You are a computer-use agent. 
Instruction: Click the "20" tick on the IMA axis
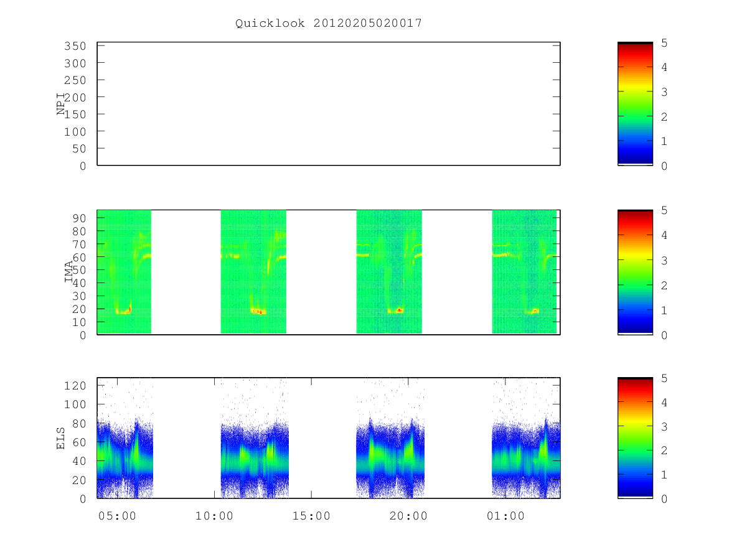(78, 309)
